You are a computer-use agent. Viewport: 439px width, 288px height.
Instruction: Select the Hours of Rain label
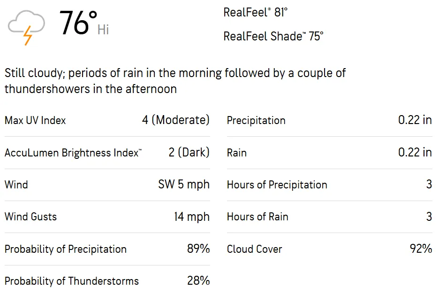257,217
